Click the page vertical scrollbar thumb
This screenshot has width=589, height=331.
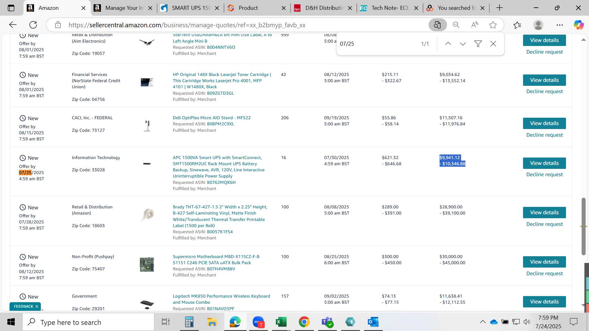click(x=583, y=226)
